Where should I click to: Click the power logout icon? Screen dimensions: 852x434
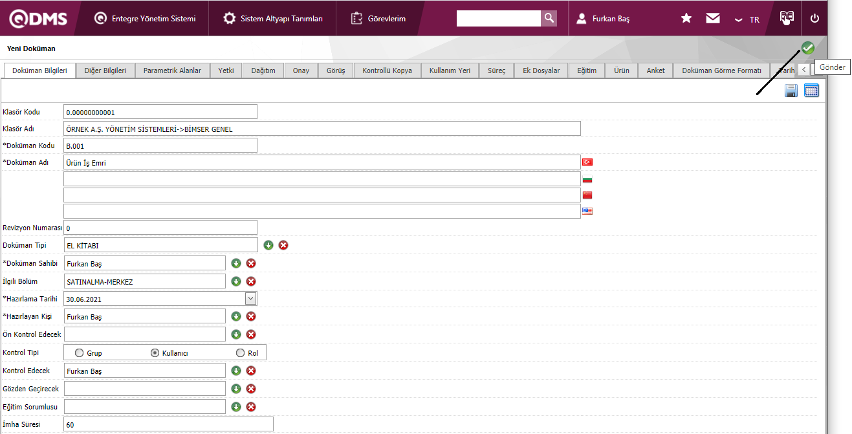814,19
